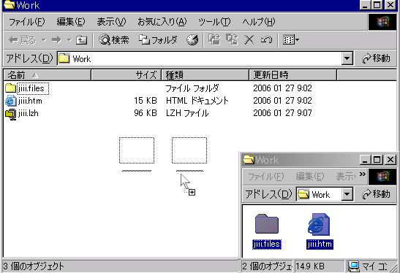Click the 96 KB size cell
400x273 pixels.
coord(146,113)
